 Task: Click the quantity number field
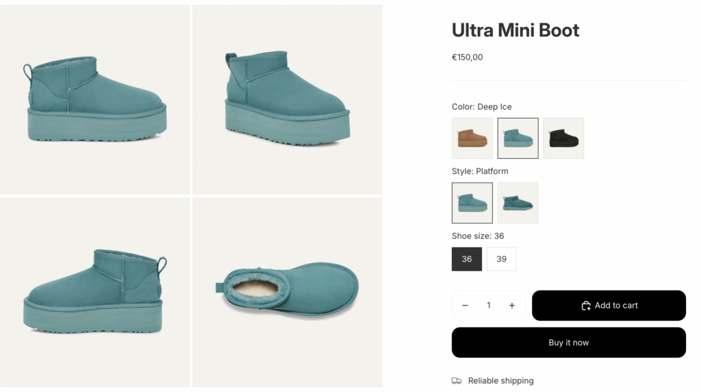489,306
